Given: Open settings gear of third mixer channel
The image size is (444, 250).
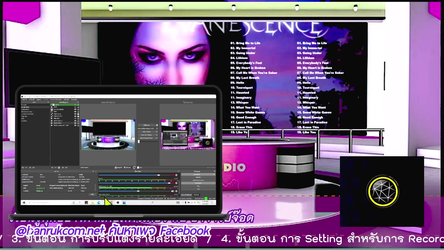Looking at the screenshot, I should point(176,191).
